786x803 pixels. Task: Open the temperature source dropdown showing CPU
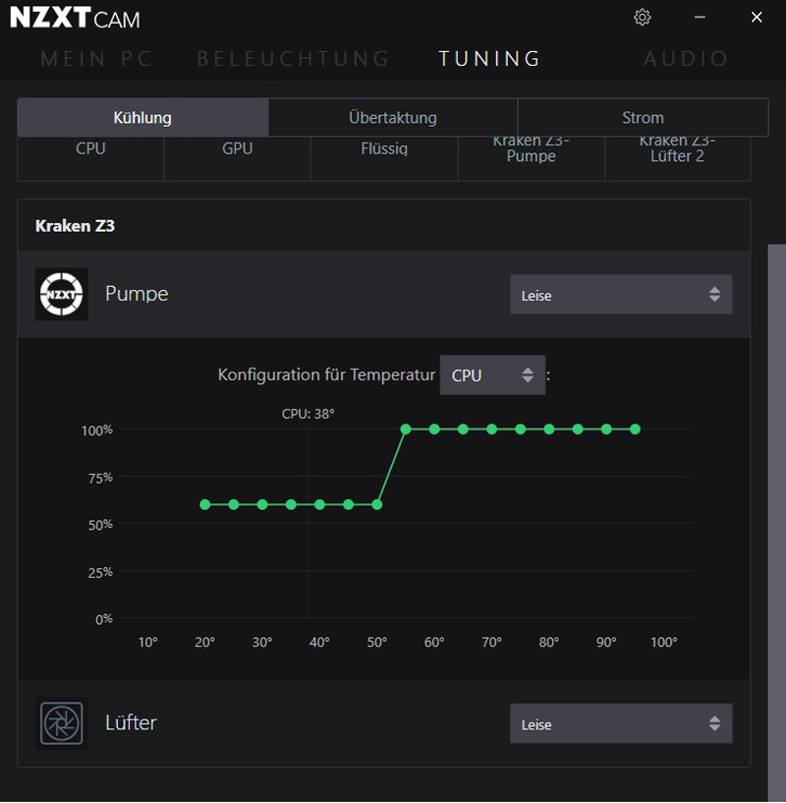[x=492, y=374]
